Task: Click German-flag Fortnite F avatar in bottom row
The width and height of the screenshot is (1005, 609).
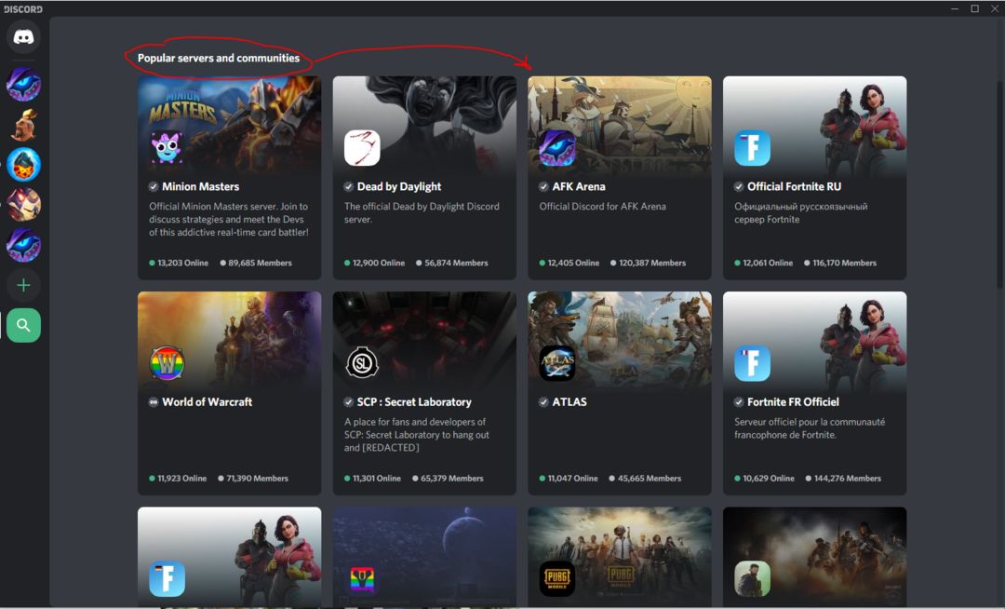Action: (167, 578)
